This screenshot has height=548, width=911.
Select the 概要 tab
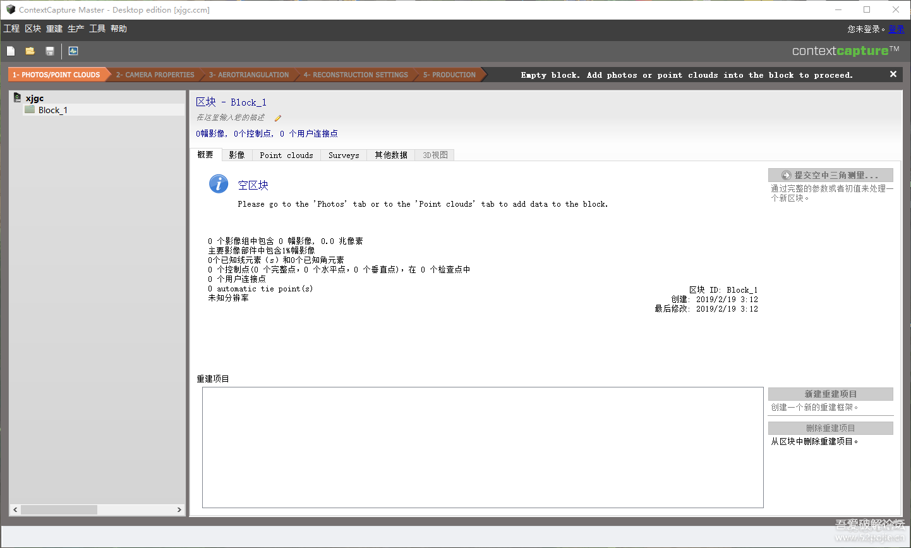tap(205, 155)
